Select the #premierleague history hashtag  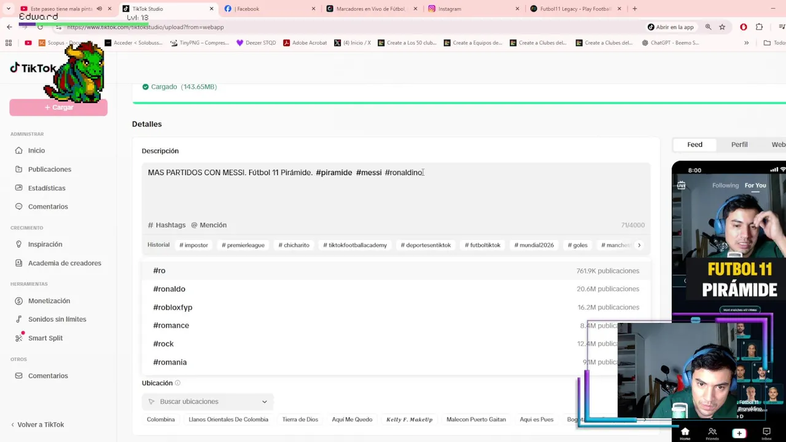(x=243, y=245)
